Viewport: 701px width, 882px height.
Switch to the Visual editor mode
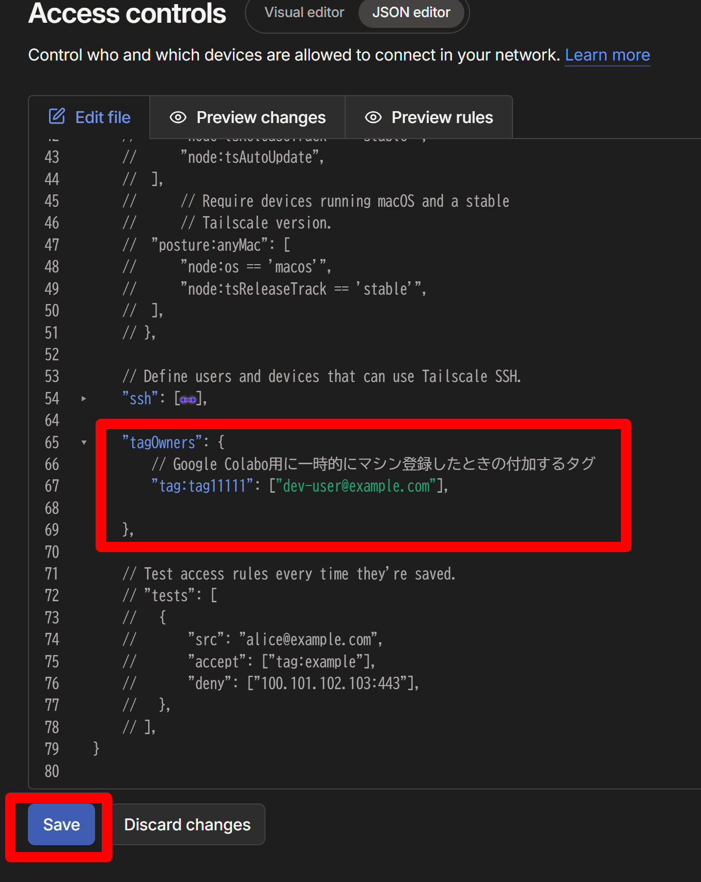(304, 12)
